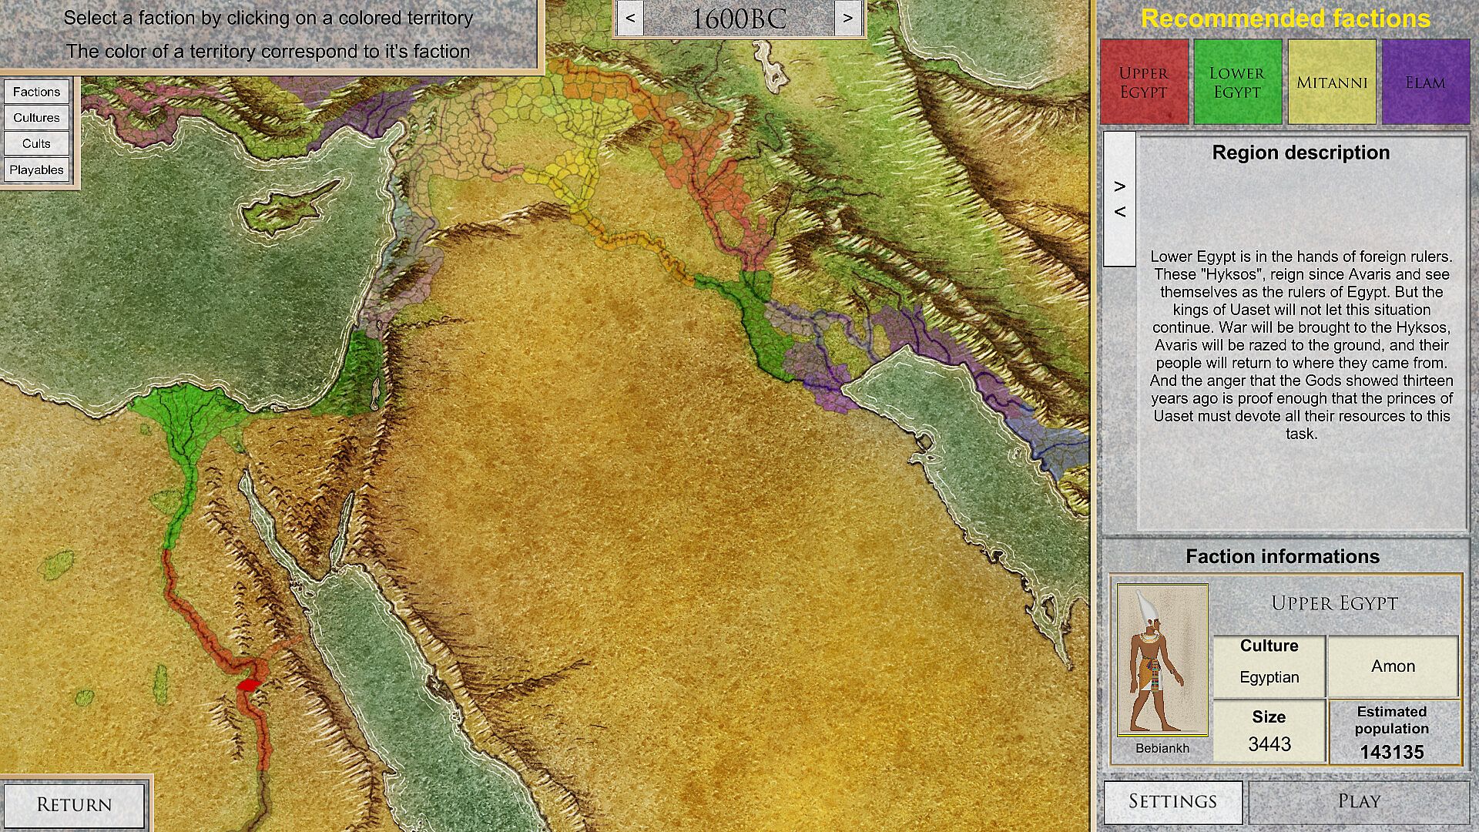Choose the purple Elam faction tile

[x=1425, y=82]
